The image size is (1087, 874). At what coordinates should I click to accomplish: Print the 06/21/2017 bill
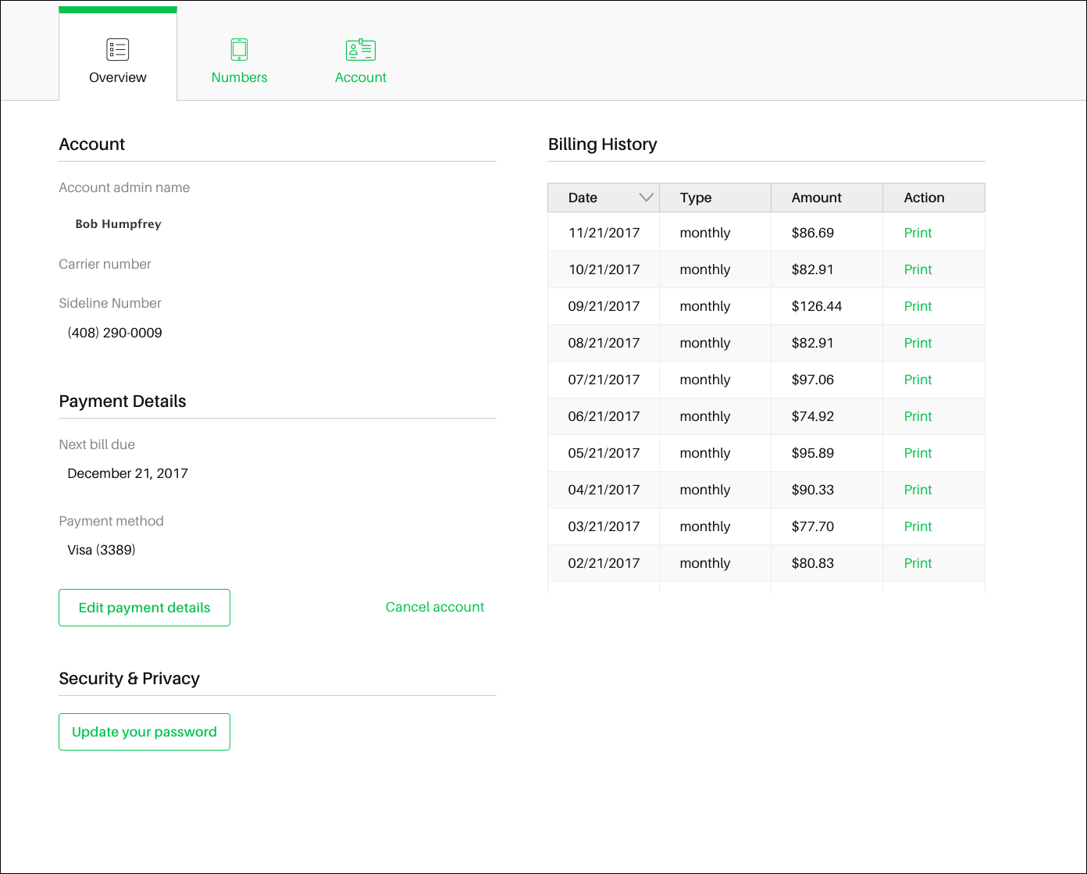click(x=918, y=416)
